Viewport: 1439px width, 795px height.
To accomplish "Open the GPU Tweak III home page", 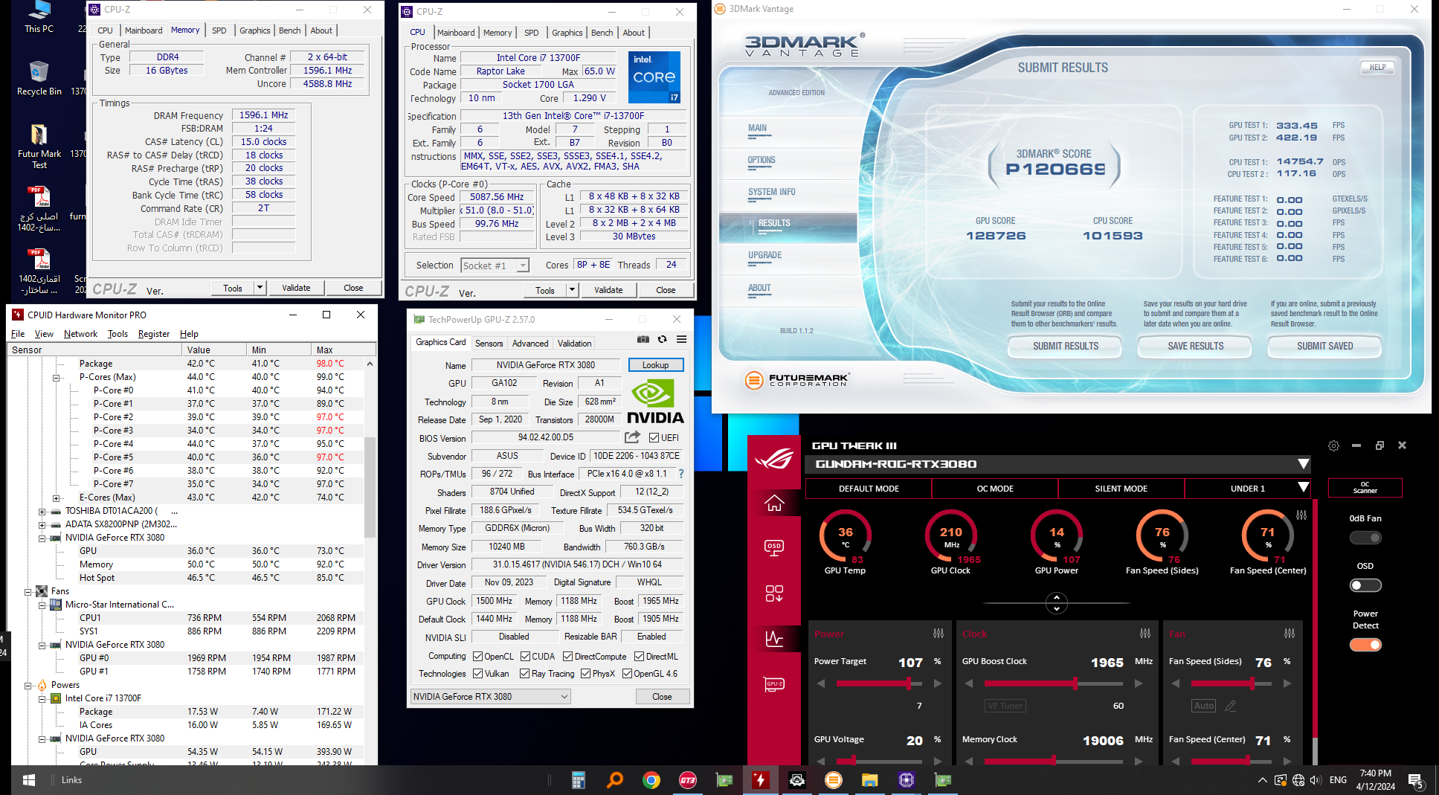I will pos(774,503).
